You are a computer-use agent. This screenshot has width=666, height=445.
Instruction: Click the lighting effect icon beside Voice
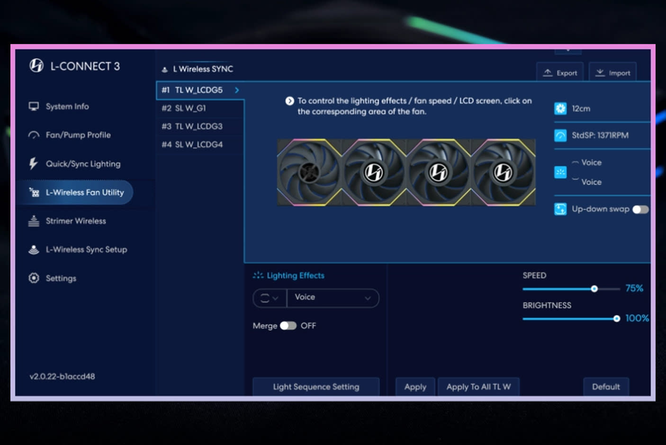coord(560,172)
